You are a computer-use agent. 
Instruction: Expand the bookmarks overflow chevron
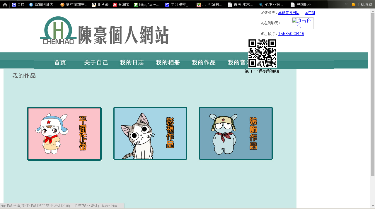[x=346, y=4]
